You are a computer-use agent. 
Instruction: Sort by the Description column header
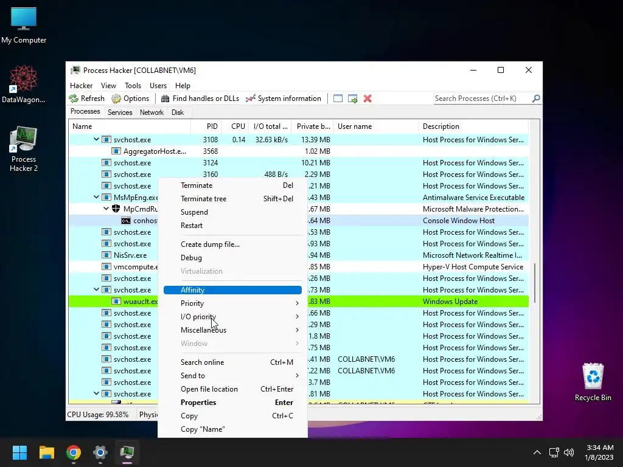coord(473,126)
